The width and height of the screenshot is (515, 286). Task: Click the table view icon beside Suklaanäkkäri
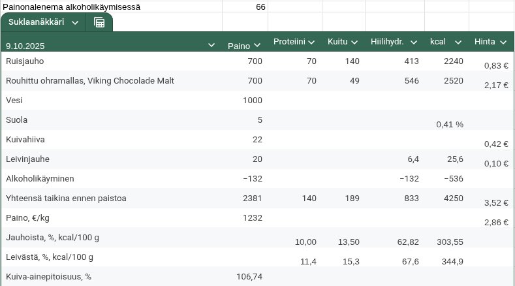(x=99, y=22)
